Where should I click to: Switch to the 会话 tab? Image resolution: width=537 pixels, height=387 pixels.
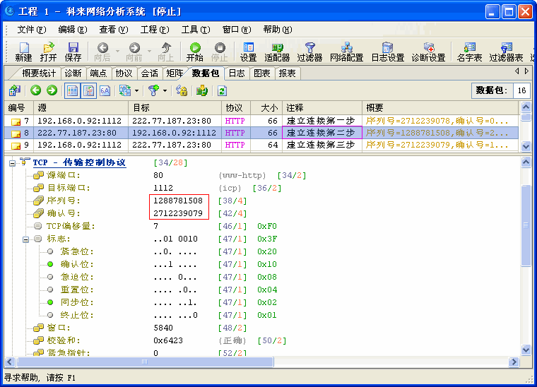[149, 73]
